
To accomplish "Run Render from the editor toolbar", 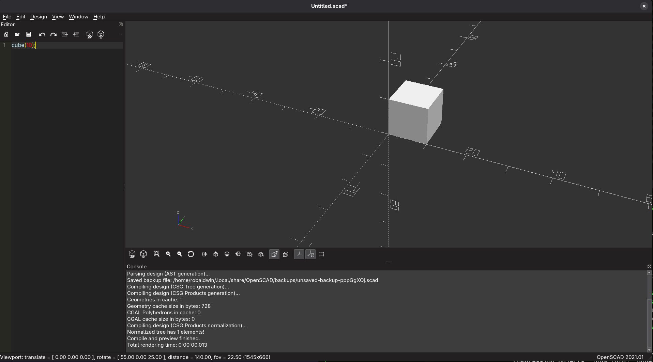I will tap(101, 34).
